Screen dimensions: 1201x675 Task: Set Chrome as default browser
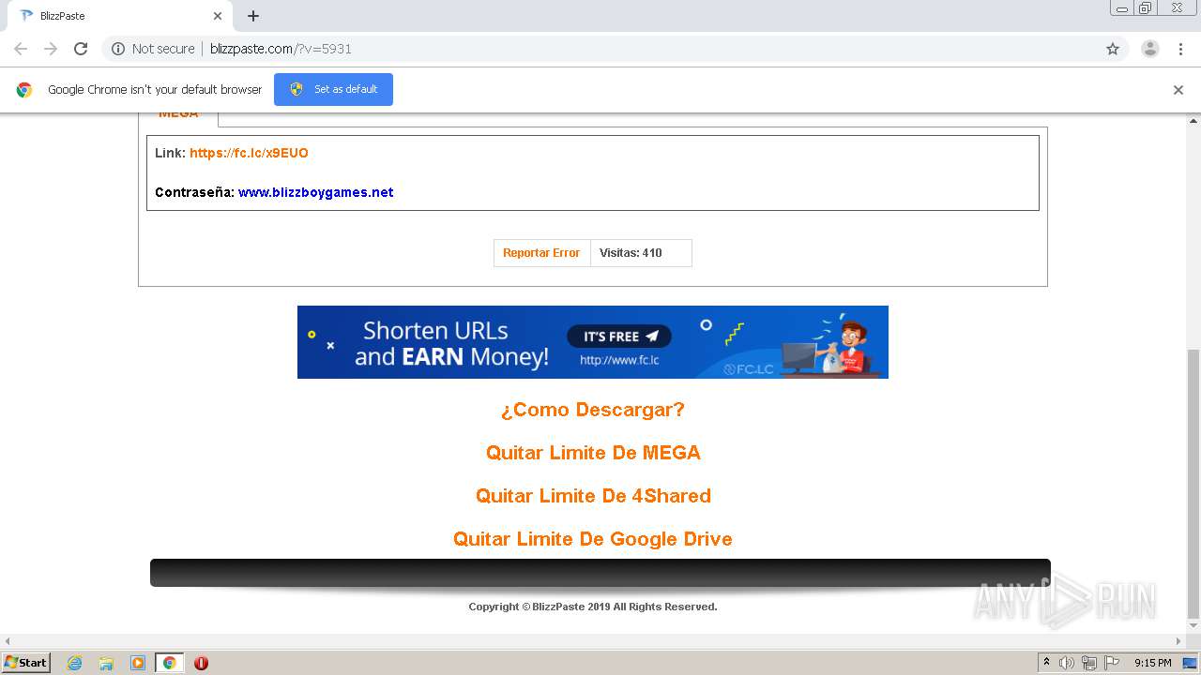(333, 89)
